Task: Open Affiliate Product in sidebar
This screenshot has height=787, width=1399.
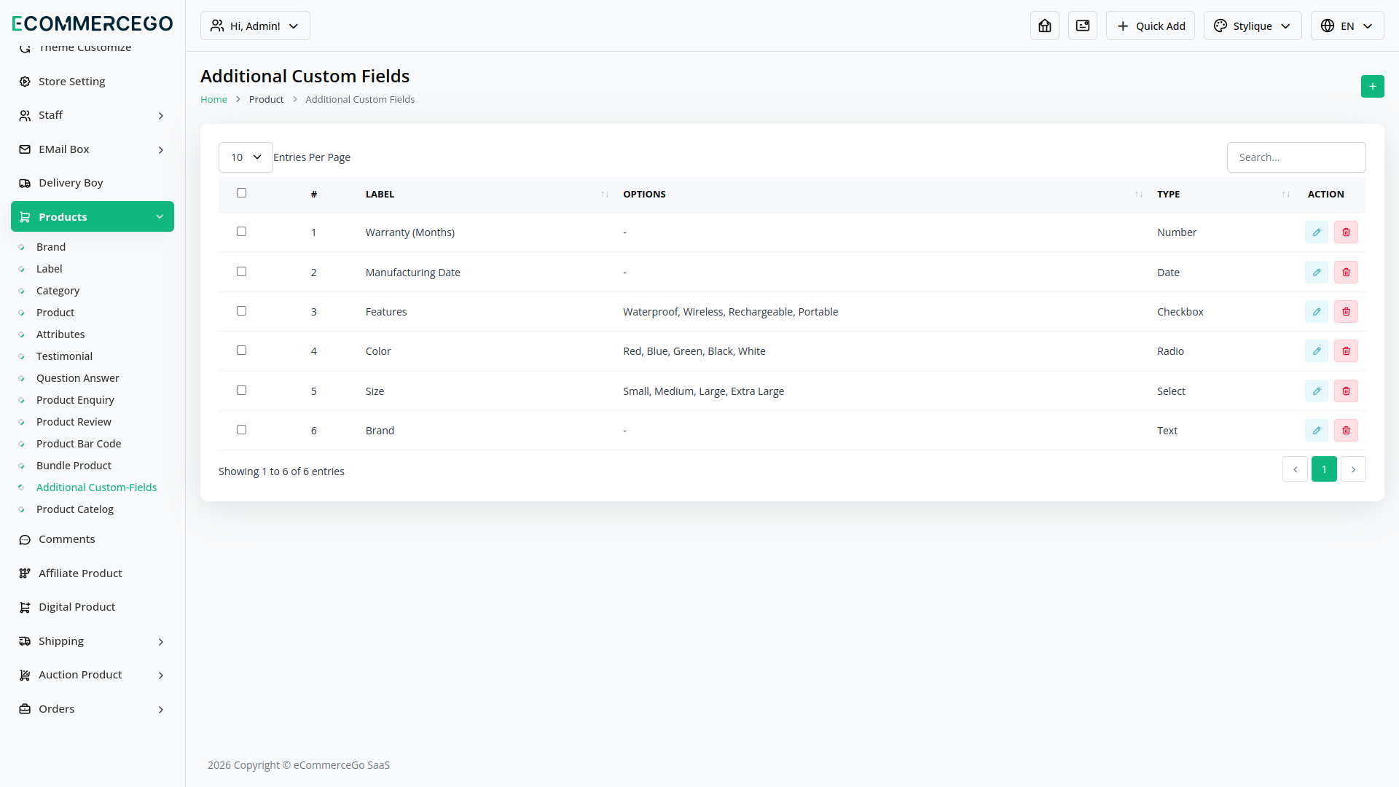Action: tap(93, 573)
